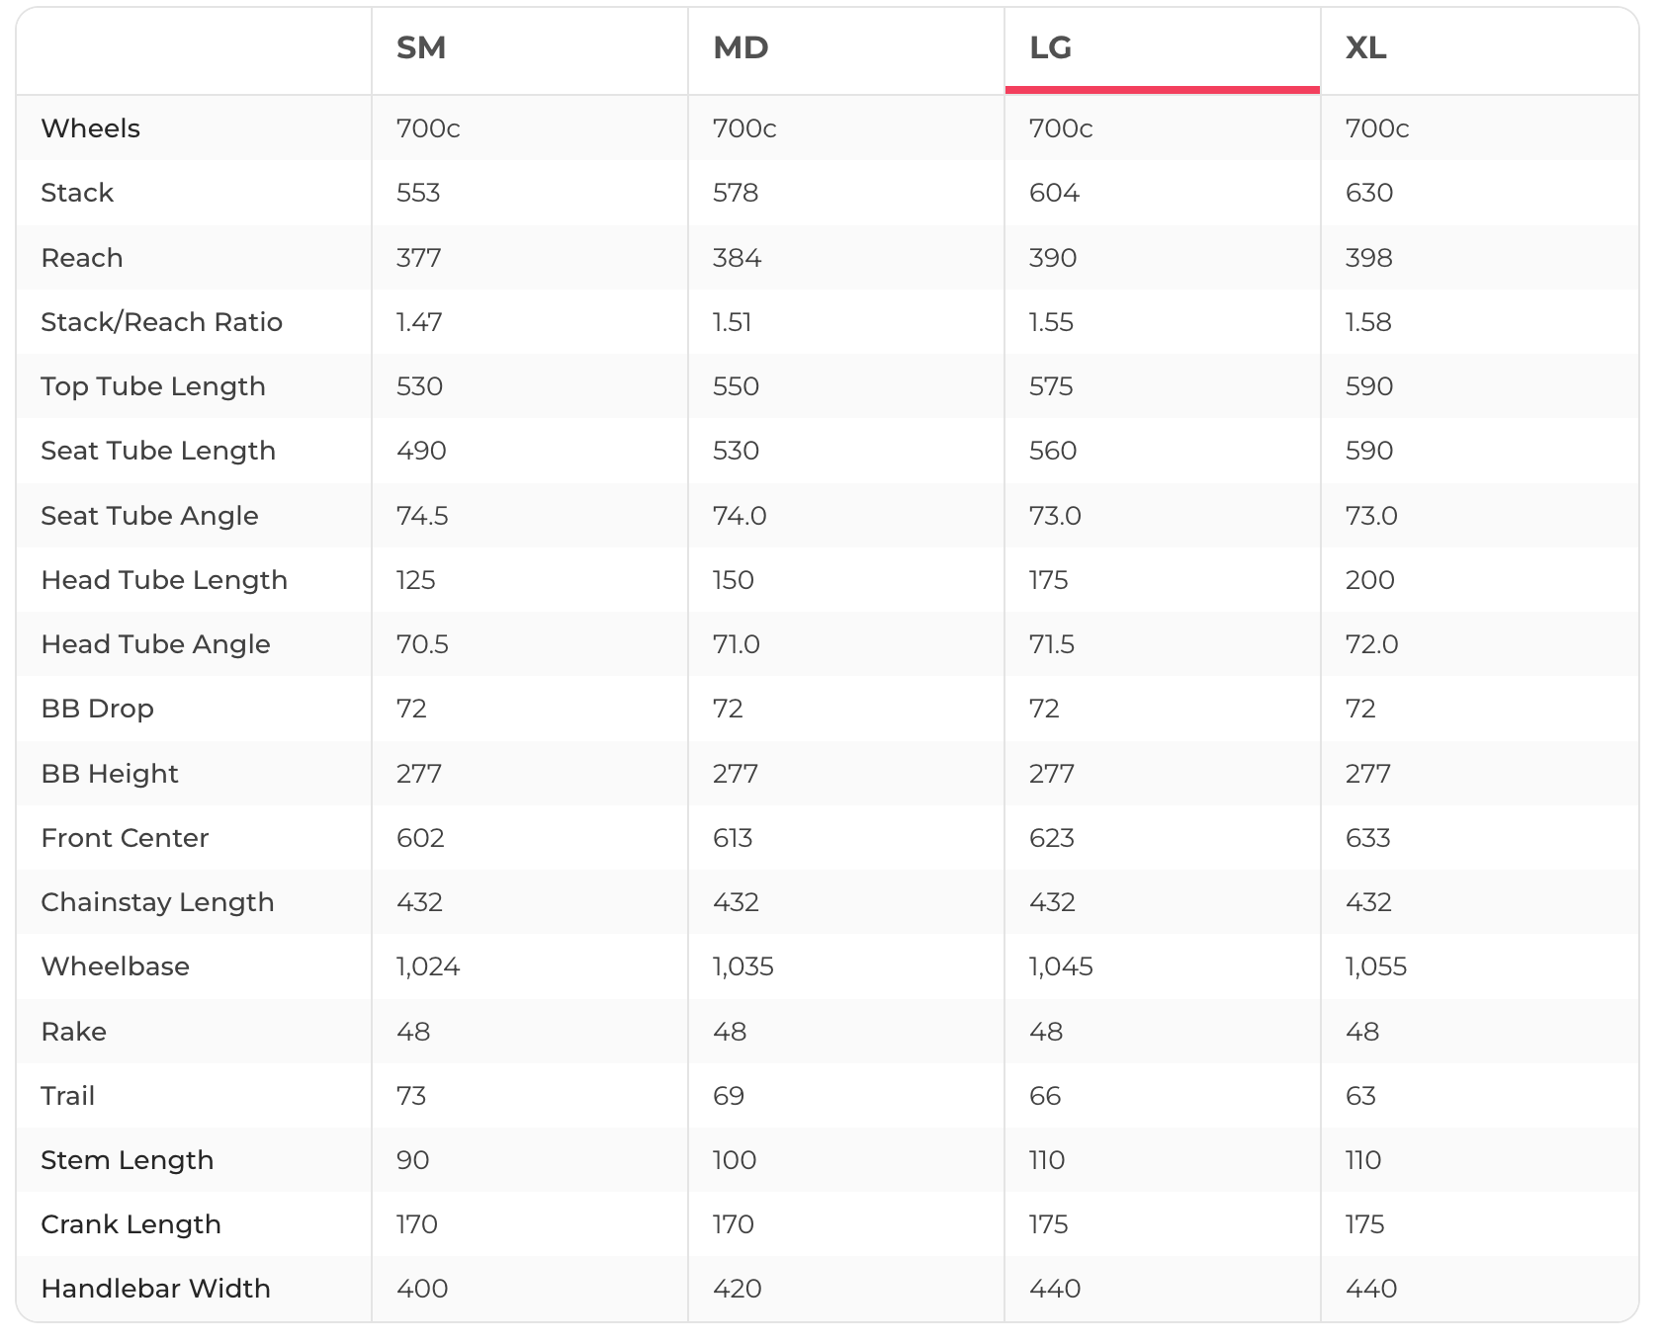Screen dimensions: 1659x1342
Task: Click the Top Tube Length label
Action: 153,386
